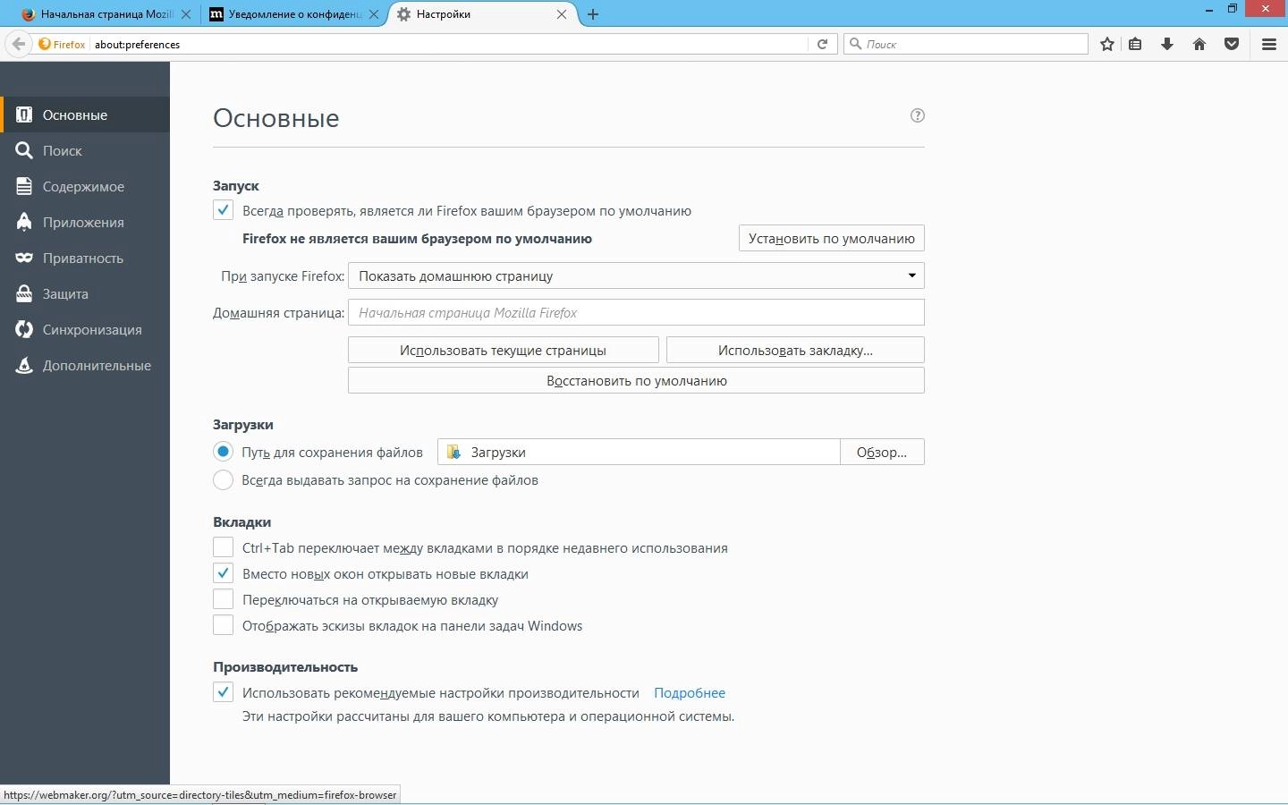Viewport: 1288px width, 805px height.
Task: Enable Ctrl+Tab recent order switching checkbox
Action: 223,547
